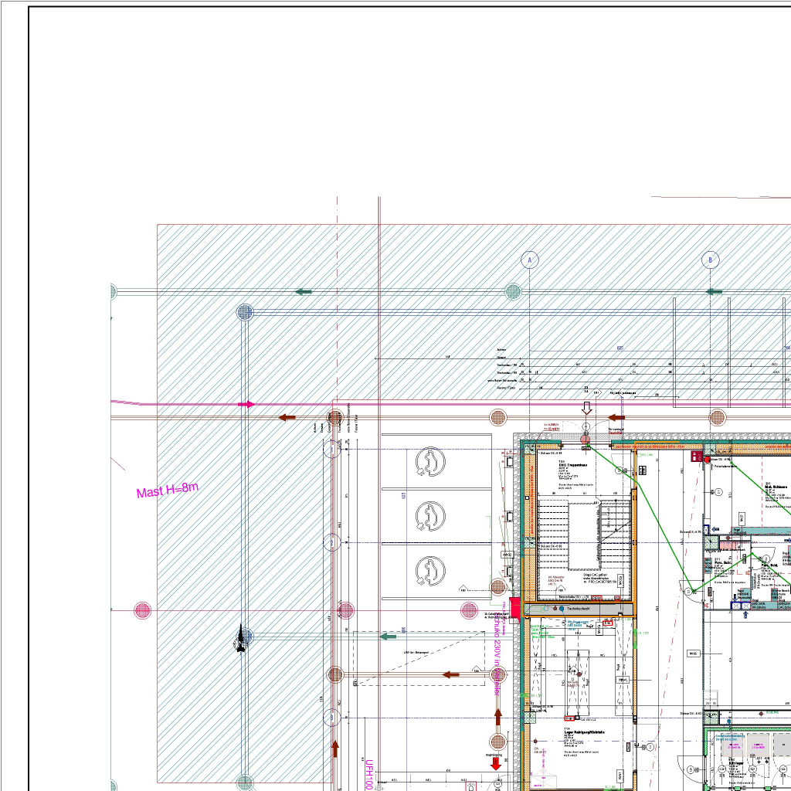The width and height of the screenshot is (791, 791).
Task: Select the blue '825' dimension value
Action: (620, 348)
